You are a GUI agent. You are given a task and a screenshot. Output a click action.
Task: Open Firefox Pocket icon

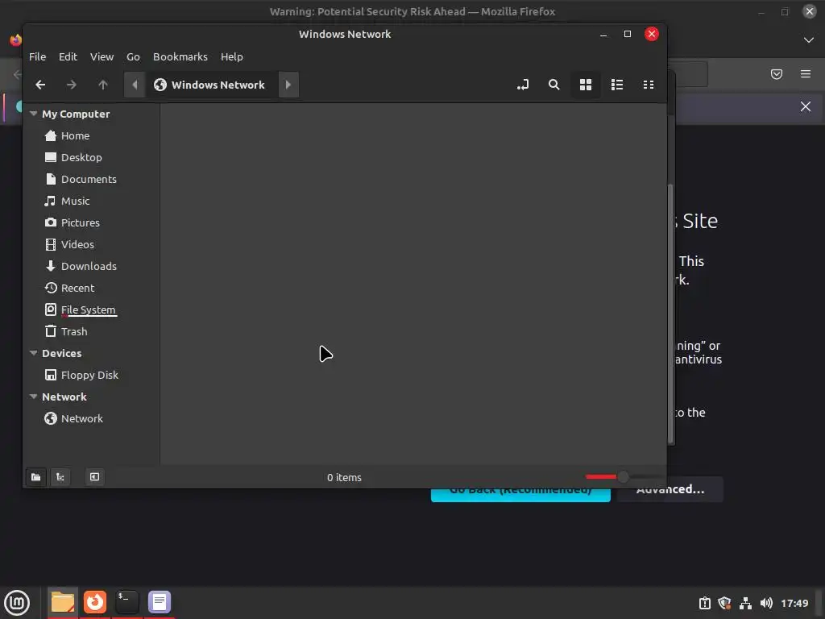point(776,74)
